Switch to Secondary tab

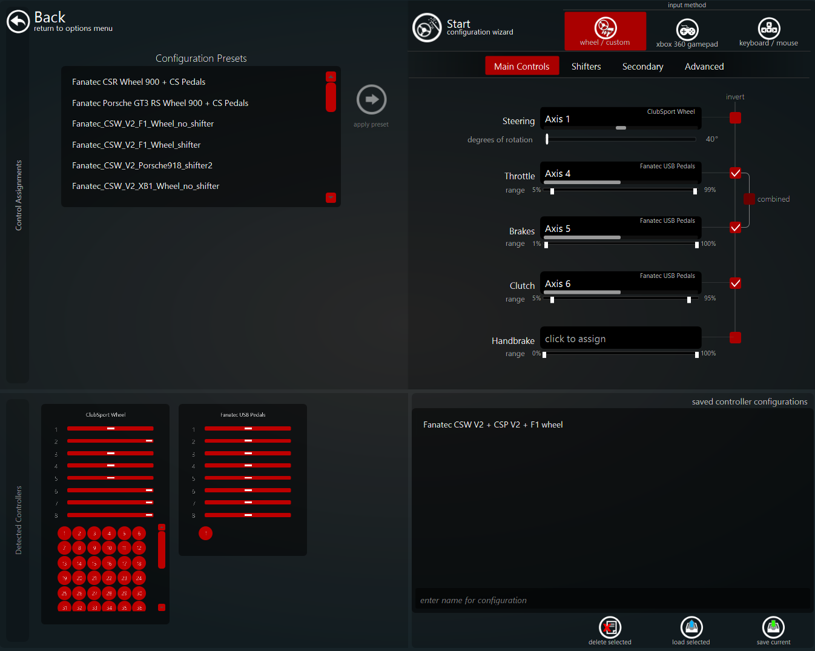[x=642, y=67]
